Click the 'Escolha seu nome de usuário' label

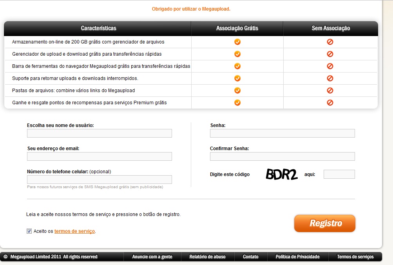click(60, 125)
